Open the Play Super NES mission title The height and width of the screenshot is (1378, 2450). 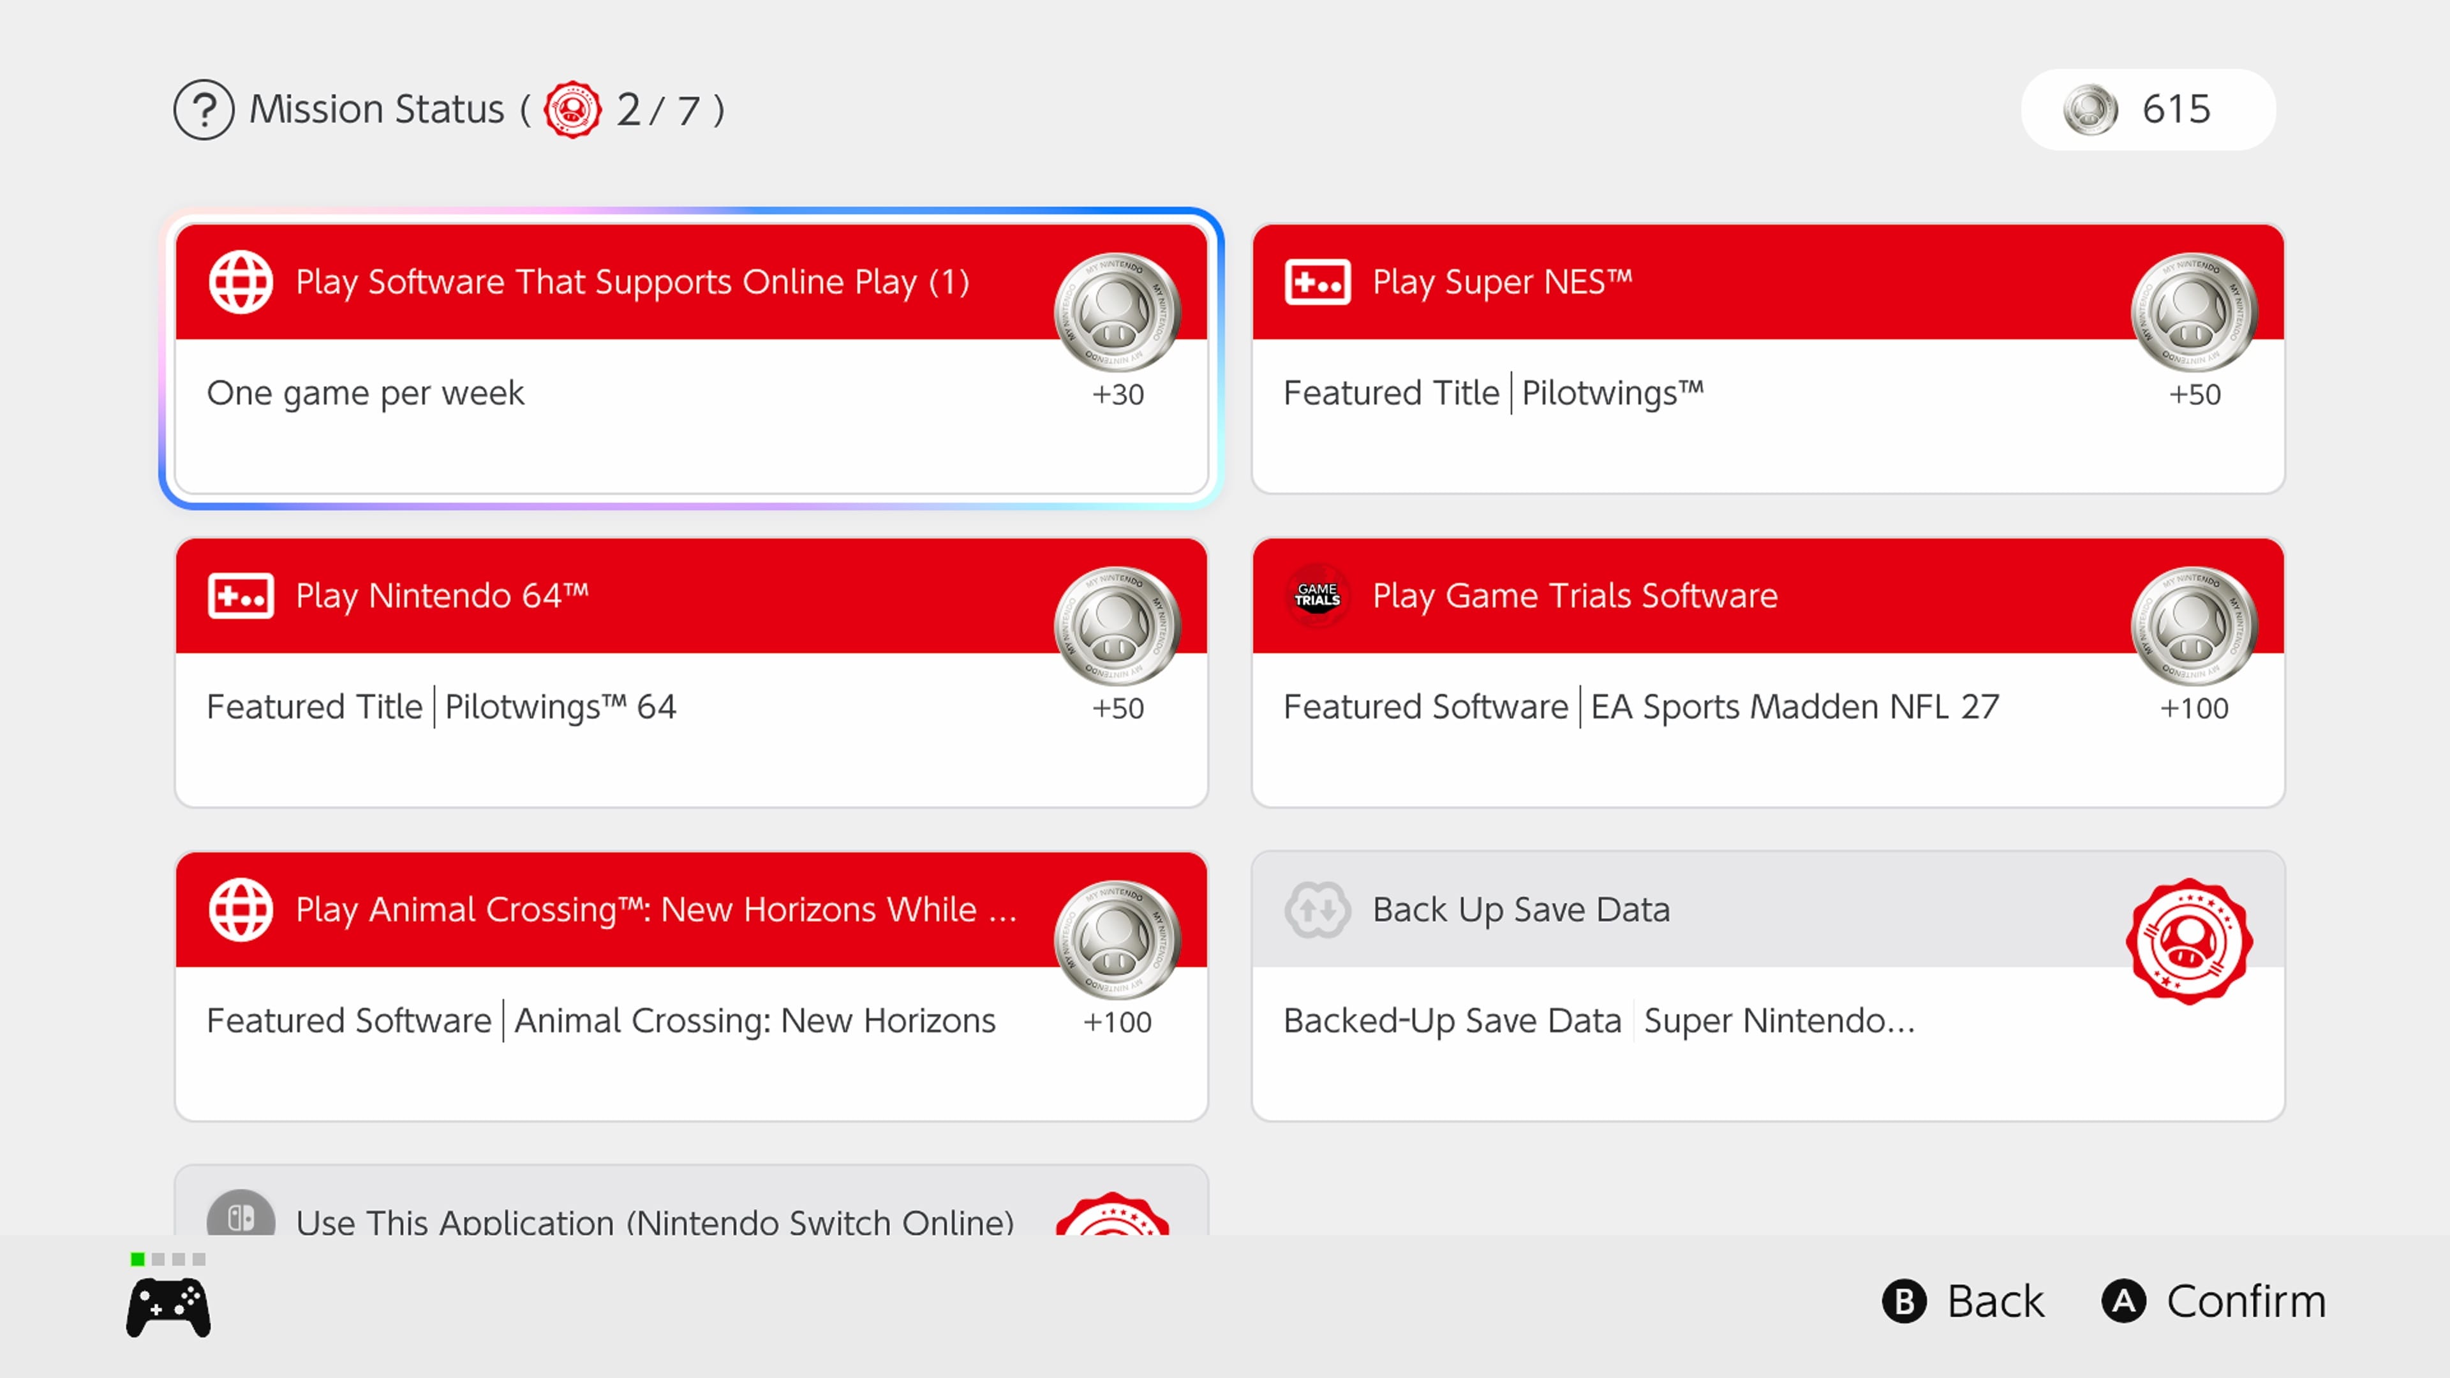(x=1503, y=283)
